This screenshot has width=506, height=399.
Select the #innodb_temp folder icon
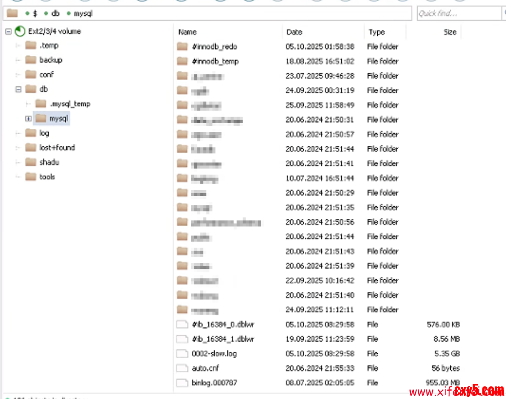[182, 61]
